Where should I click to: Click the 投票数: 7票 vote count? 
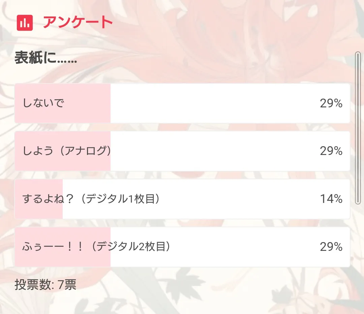click(x=45, y=285)
